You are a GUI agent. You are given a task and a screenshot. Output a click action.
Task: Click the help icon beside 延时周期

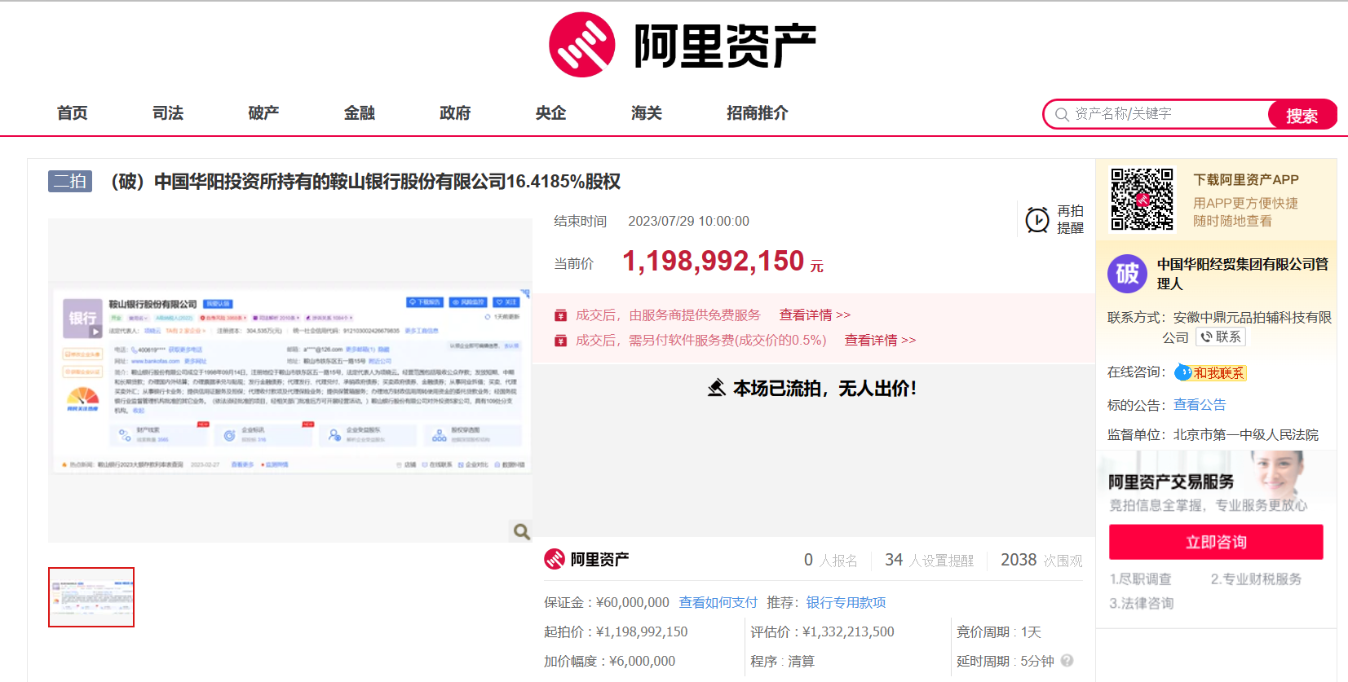(1067, 661)
